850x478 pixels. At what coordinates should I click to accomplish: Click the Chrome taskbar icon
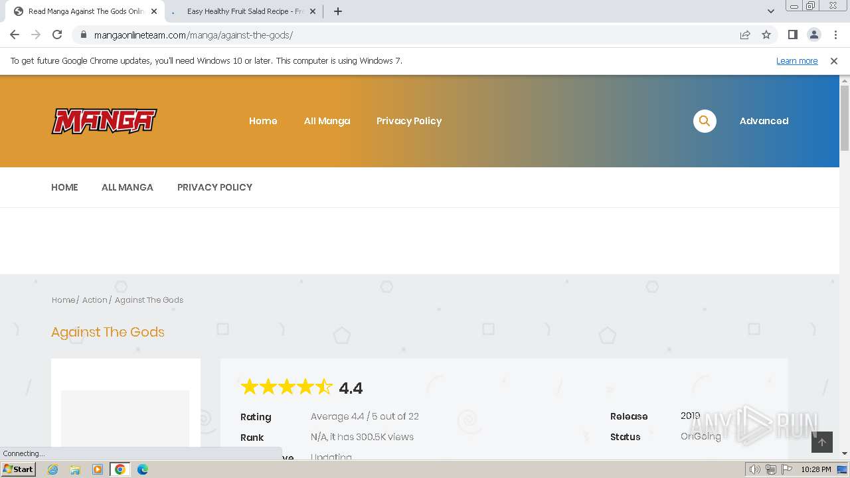(120, 469)
